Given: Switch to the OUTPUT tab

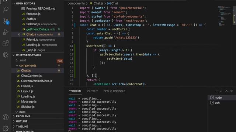Looking at the screenshot, I should point(93,91).
